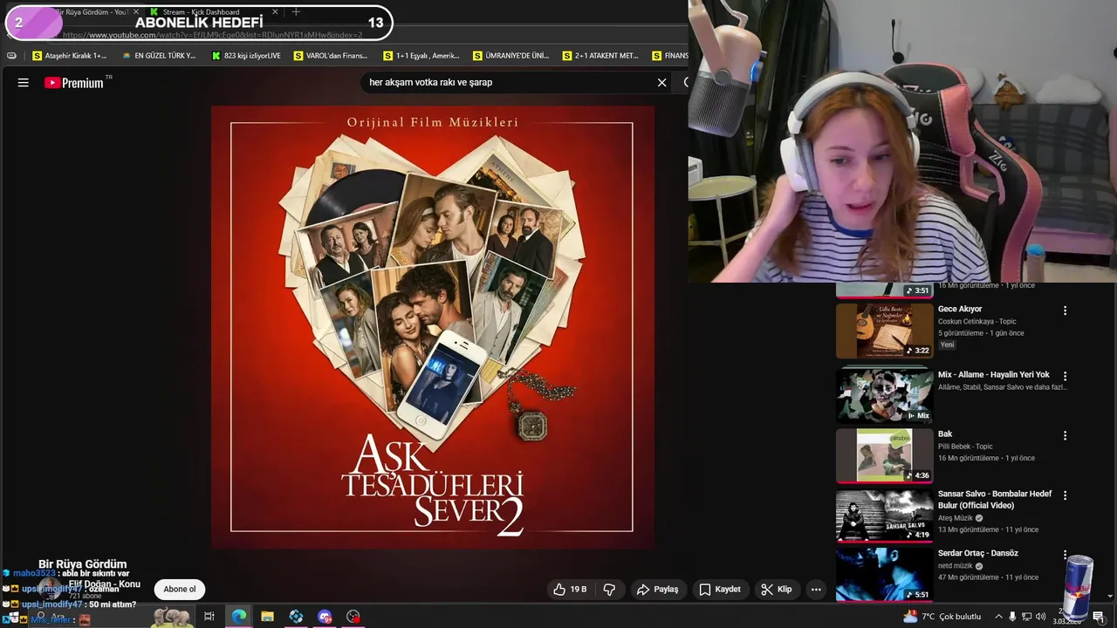The height and width of the screenshot is (628, 1117).
Task: Open options menu for Bak by Pilli Bebek
Action: 1065,435
